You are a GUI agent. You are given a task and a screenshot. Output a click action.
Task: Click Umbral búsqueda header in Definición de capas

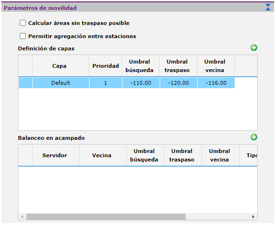141,66
